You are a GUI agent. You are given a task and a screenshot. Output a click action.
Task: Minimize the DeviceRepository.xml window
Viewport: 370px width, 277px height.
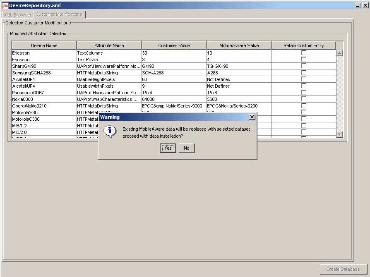point(358,5)
